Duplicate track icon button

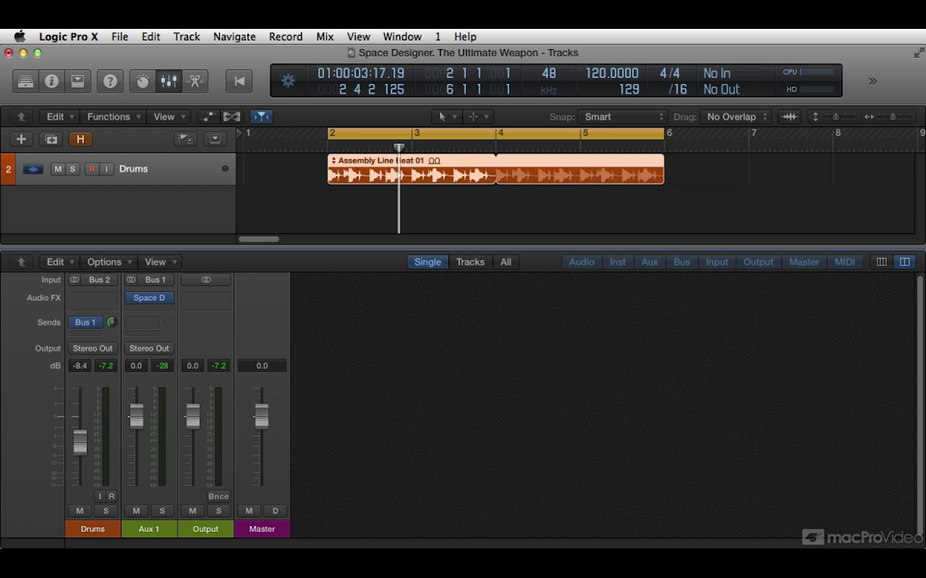coord(51,139)
